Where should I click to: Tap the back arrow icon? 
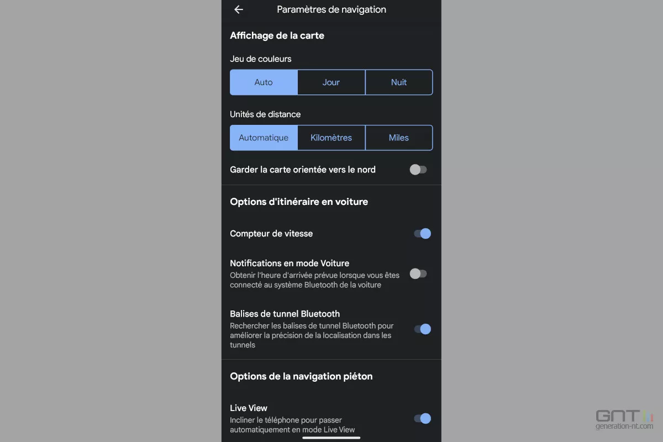tap(239, 9)
